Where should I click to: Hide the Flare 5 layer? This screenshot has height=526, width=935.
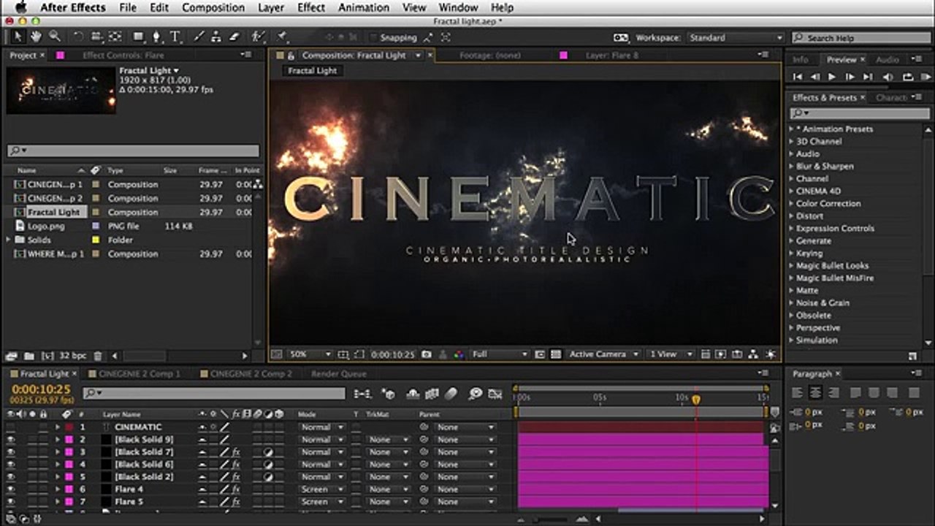point(10,502)
